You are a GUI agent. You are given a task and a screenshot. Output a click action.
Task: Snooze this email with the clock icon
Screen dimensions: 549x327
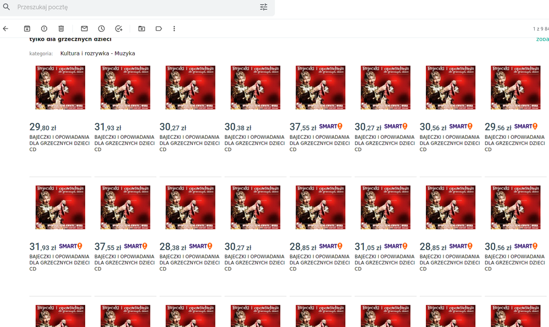[x=101, y=29]
